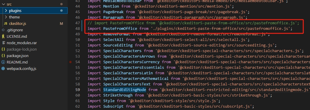Click the red breakpoint on line 54
The image size is (310, 110).
[71, 62]
